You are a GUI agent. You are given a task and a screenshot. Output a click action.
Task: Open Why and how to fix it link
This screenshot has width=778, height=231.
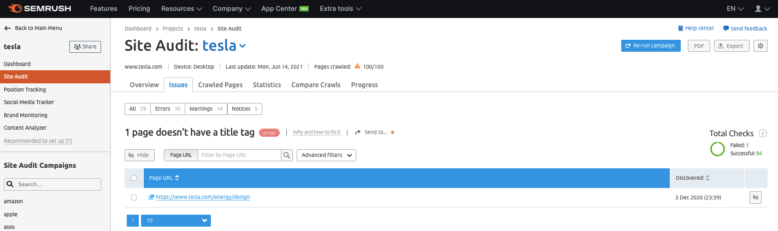point(316,132)
